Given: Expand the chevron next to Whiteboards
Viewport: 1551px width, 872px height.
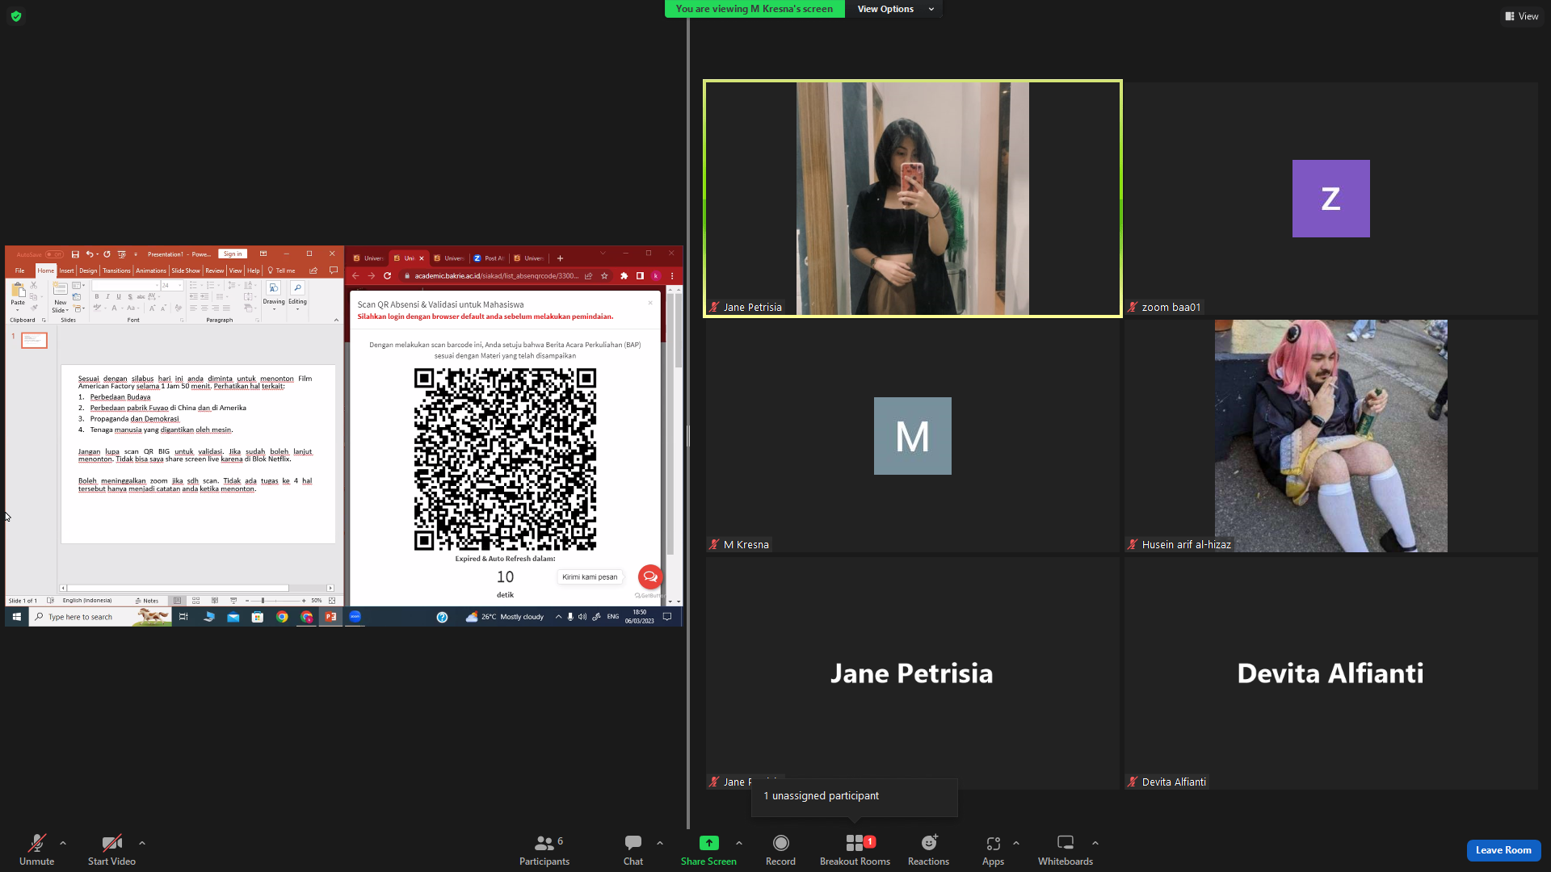Looking at the screenshot, I should click(x=1095, y=843).
